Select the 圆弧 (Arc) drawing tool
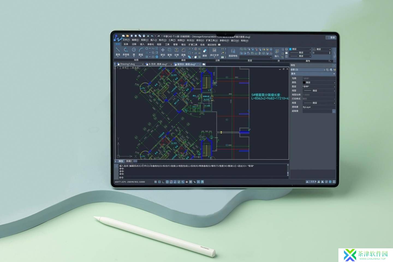Image resolution: width=393 pixels, height=262 pixels. tap(141, 51)
